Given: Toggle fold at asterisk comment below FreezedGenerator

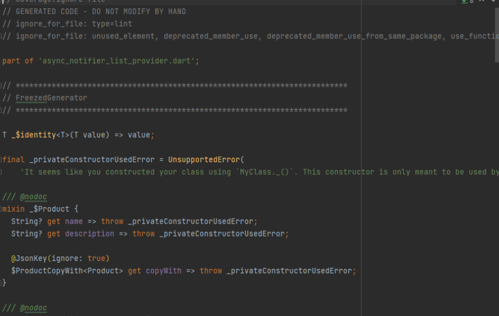Looking at the screenshot, I should 1,111.
